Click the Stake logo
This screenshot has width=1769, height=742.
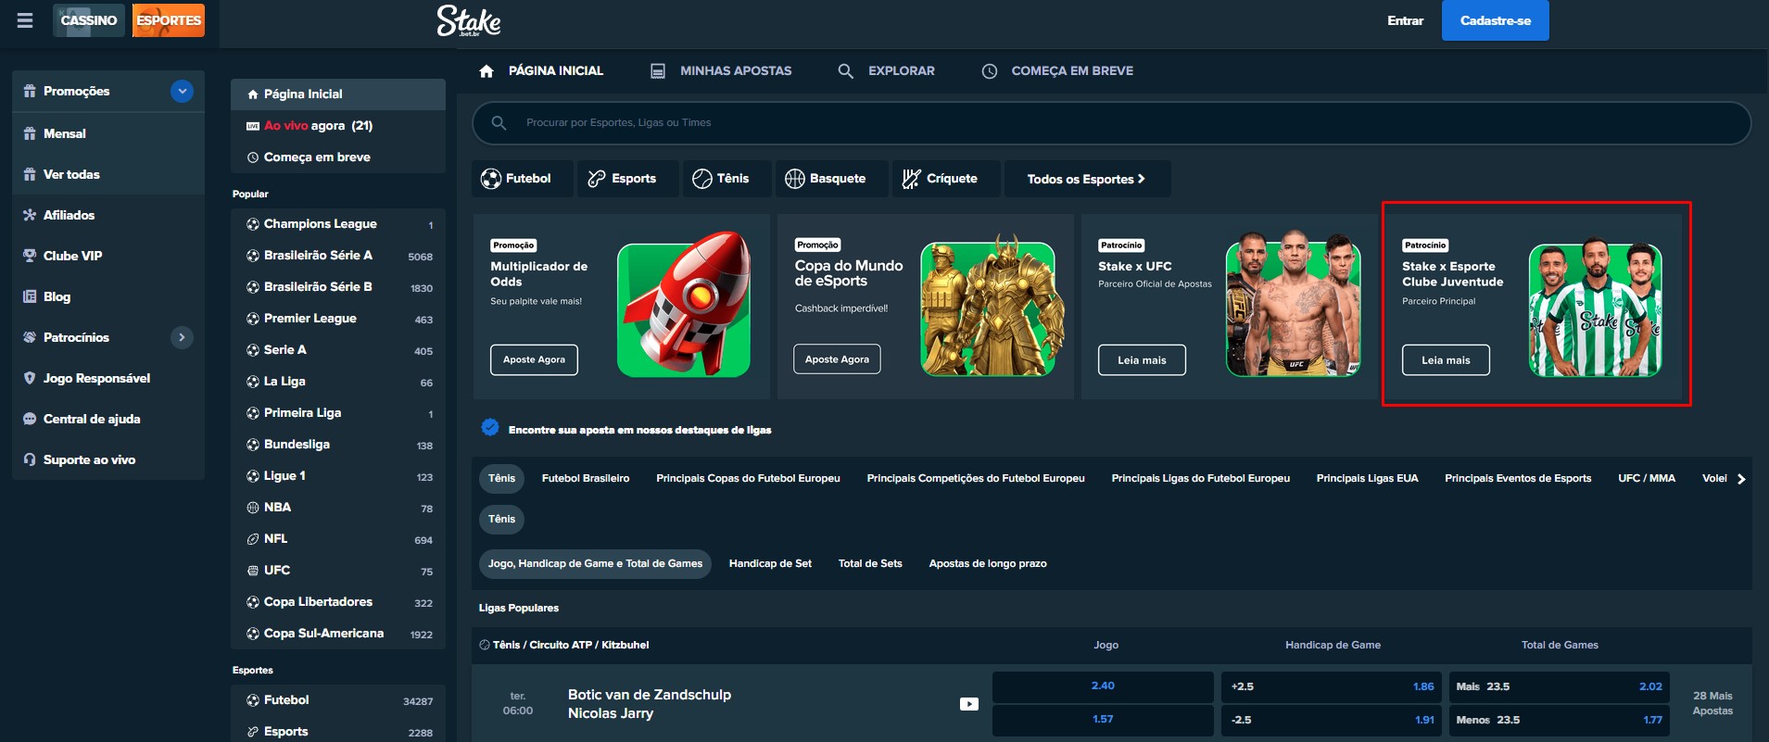coord(469,20)
